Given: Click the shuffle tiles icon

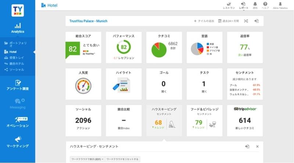Looking at the screenshot, I should pos(246,21).
